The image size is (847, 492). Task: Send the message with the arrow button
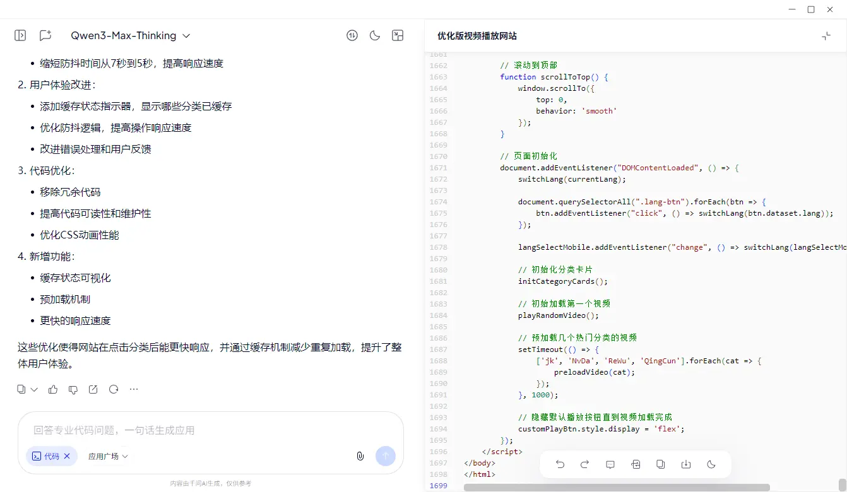click(386, 456)
